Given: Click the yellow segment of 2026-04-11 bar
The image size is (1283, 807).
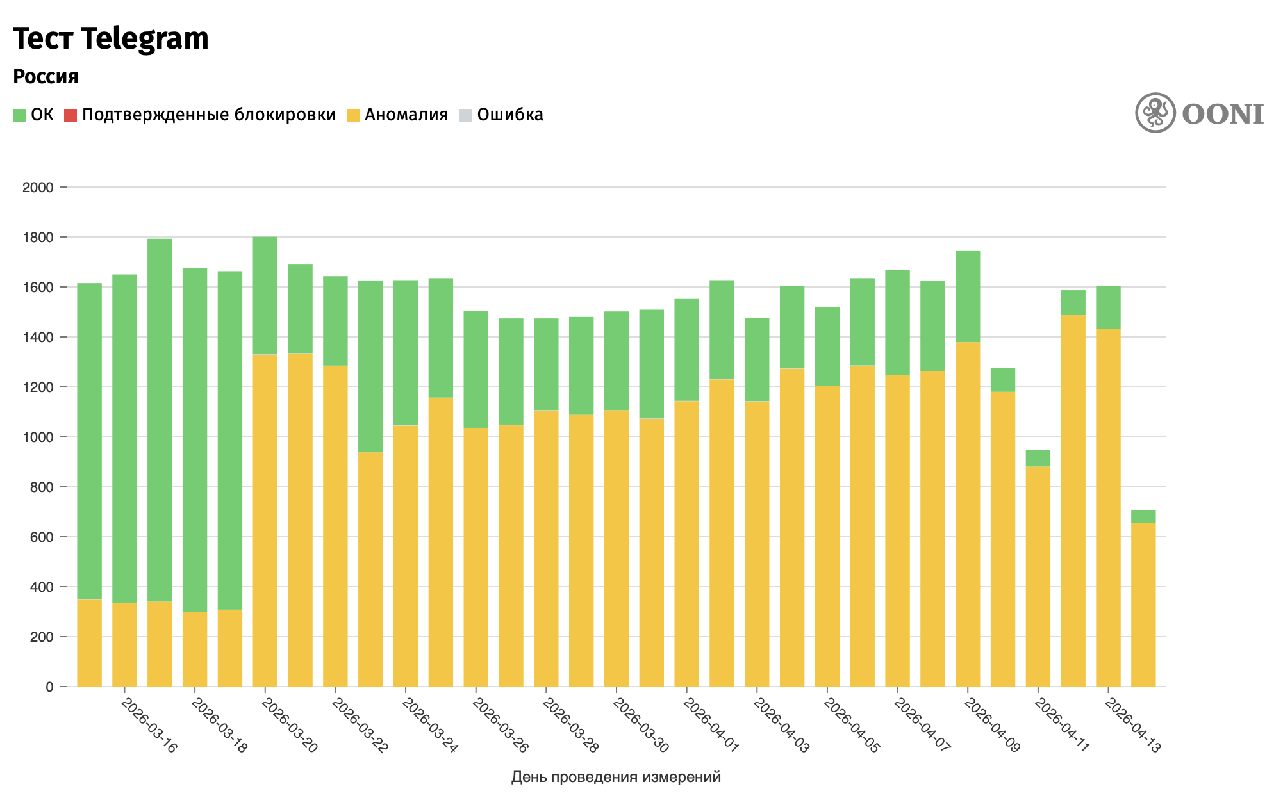Looking at the screenshot, I should tap(1038, 576).
